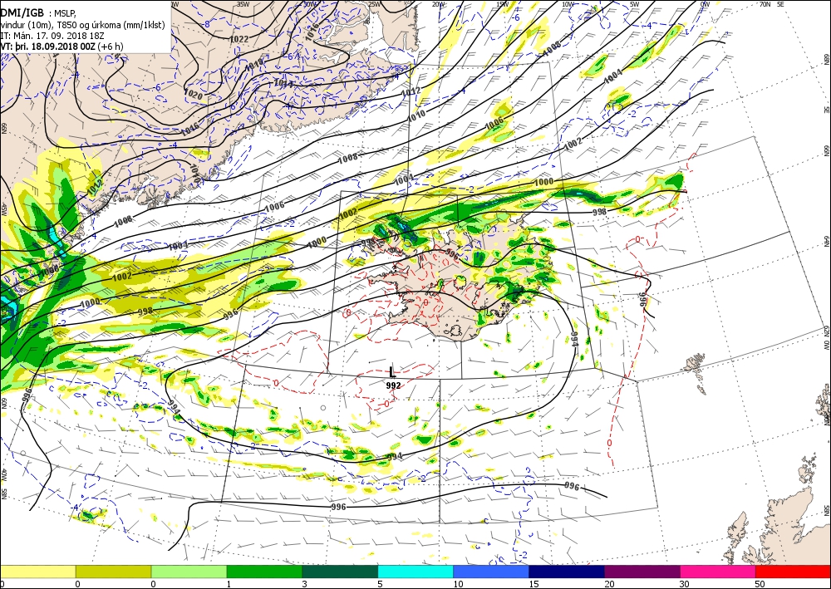Click the pale yellow legend swatch
This screenshot has width=831, height=589.
point(37,572)
